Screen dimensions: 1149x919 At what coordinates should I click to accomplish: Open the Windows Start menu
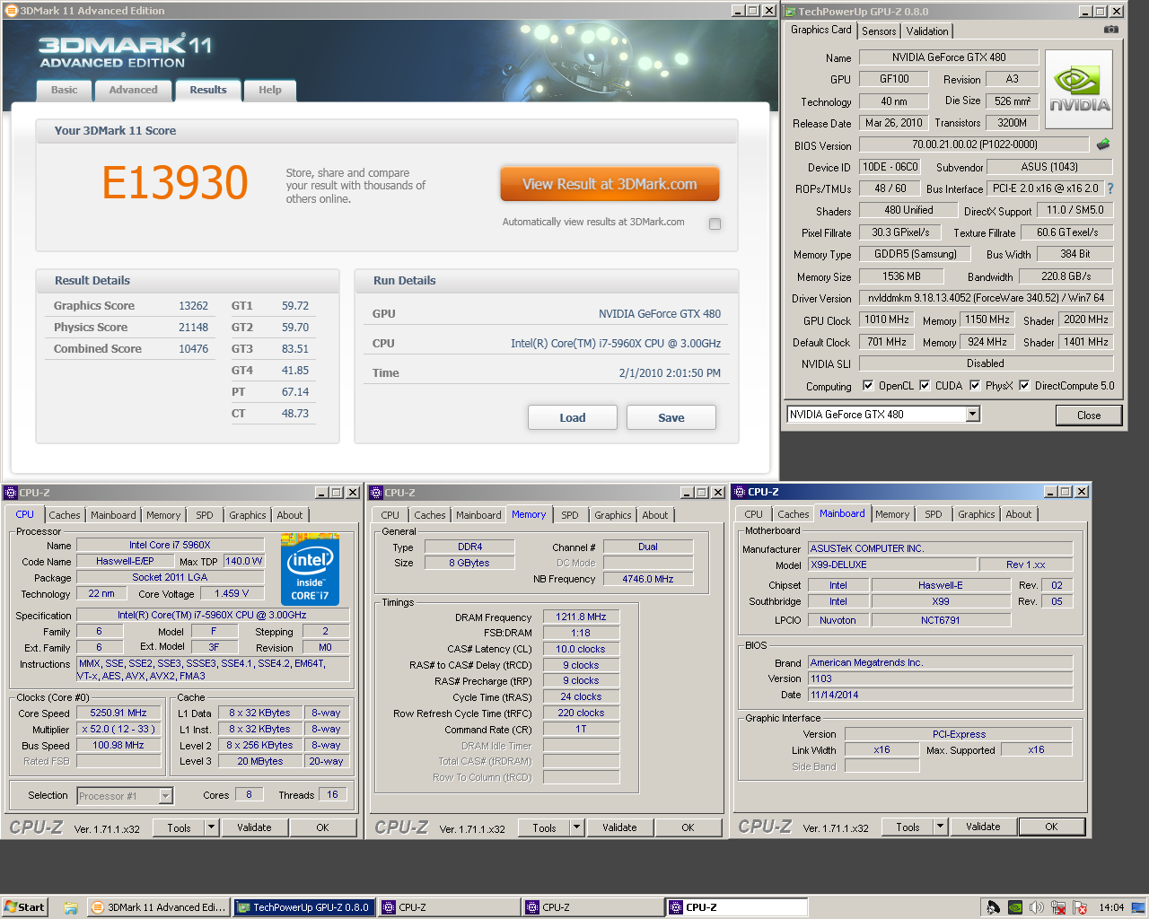click(x=24, y=907)
